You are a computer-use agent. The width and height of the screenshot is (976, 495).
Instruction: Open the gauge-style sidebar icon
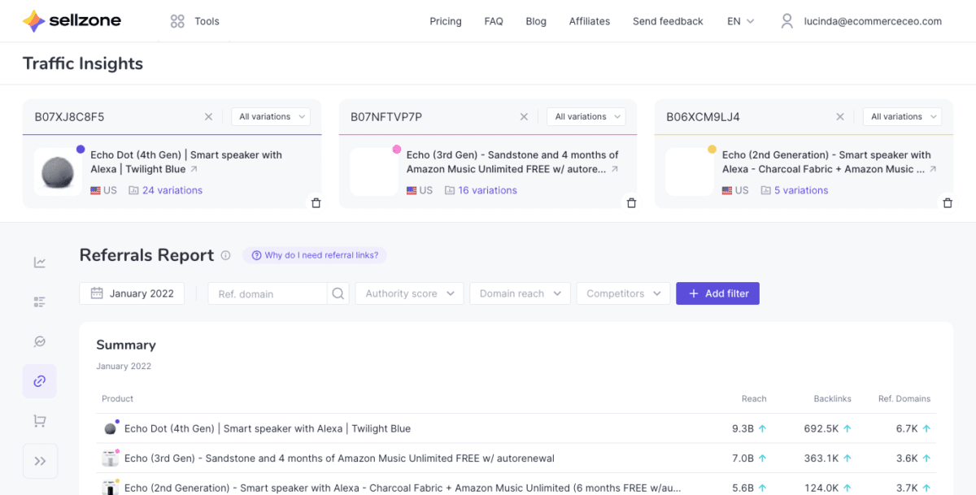40,341
